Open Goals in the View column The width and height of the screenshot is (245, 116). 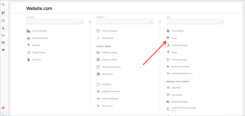(174, 38)
